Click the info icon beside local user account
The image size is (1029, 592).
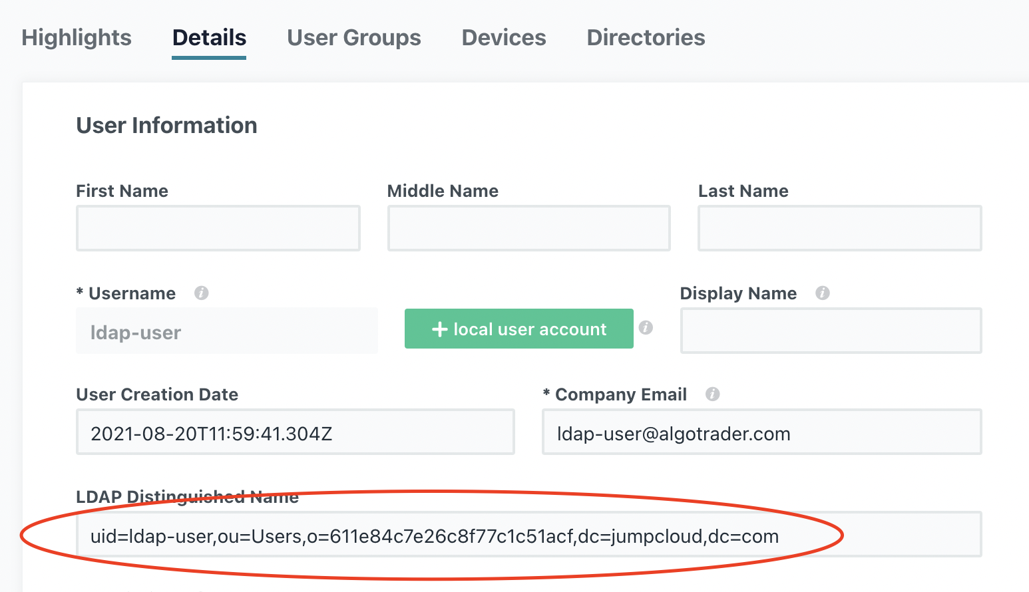point(646,327)
